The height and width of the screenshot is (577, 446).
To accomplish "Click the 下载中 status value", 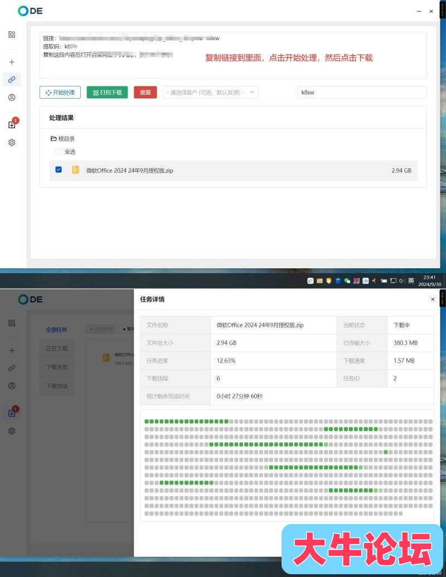I will 401,326.
